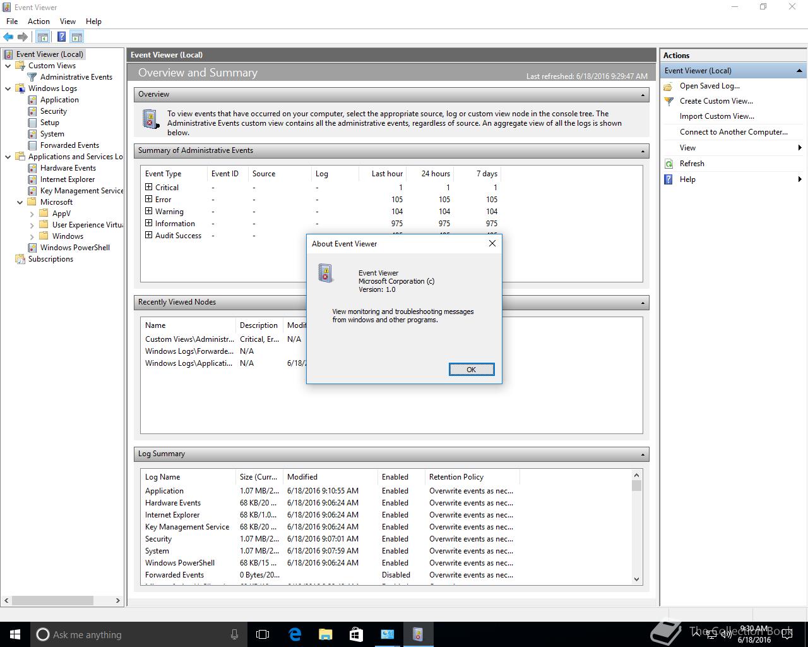Image resolution: width=808 pixels, height=647 pixels.
Task: Open the Help menu in menu bar
Action: pos(93,21)
